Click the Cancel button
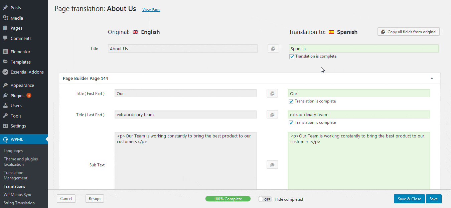This screenshot has width=451, height=208. pos(66,199)
